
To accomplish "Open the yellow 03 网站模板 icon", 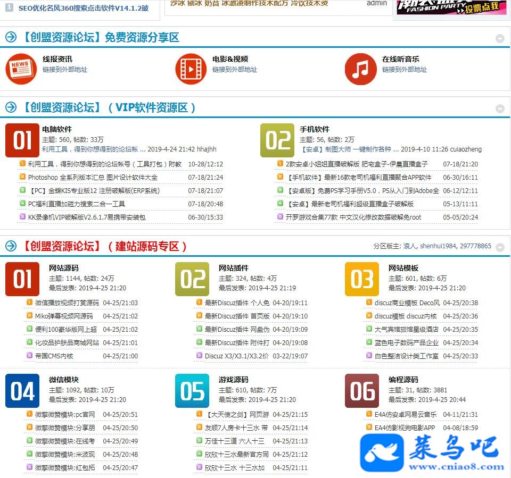I will pyautogui.click(x=362, y=279).
